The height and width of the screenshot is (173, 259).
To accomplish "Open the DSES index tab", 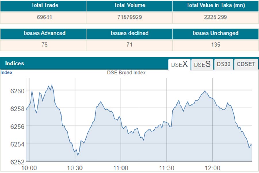I will click(x=202, y=64).
